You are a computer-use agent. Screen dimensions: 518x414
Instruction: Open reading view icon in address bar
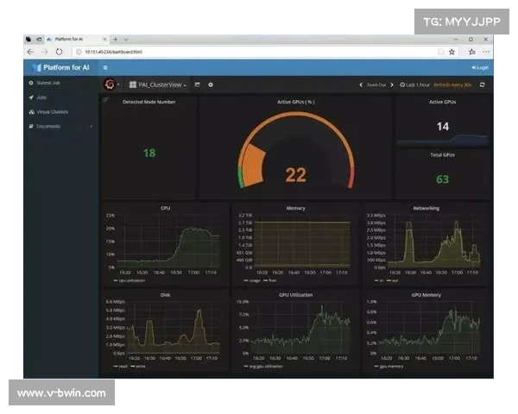(x=441, y=52)
